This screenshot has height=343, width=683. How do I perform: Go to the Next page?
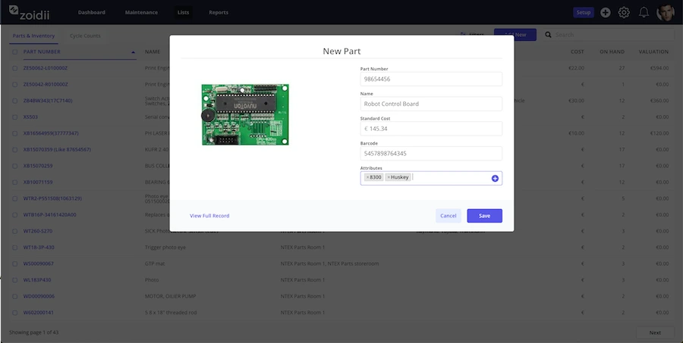tap(655, 332)
